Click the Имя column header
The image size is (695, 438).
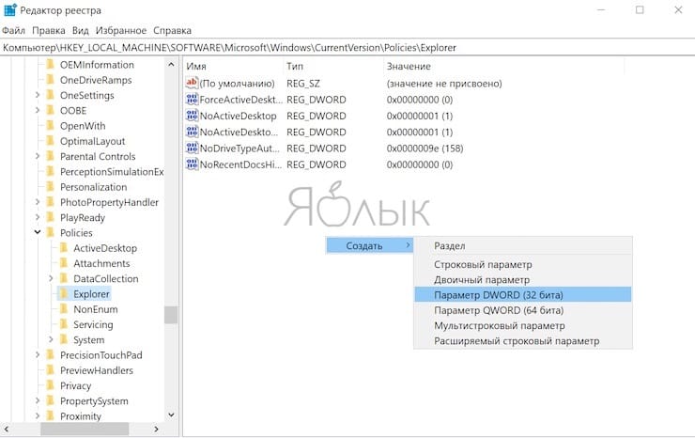point(233,66)
